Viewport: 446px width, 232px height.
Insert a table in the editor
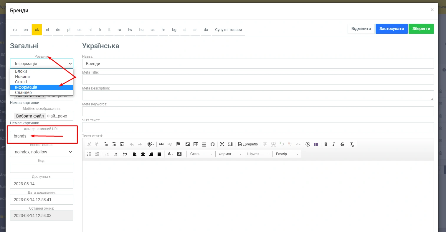(x=196, y=144)
